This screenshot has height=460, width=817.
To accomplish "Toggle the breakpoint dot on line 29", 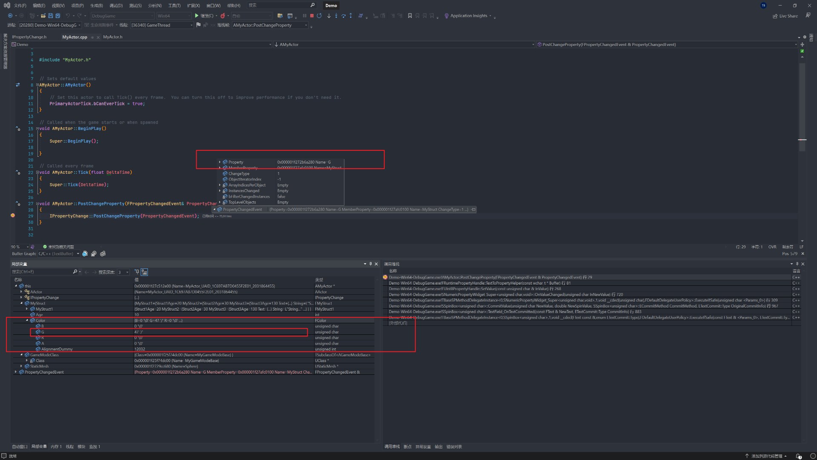I will click(x=13, y=216).
